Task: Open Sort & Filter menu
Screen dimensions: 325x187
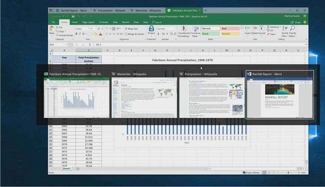Action: pos(285,32)
